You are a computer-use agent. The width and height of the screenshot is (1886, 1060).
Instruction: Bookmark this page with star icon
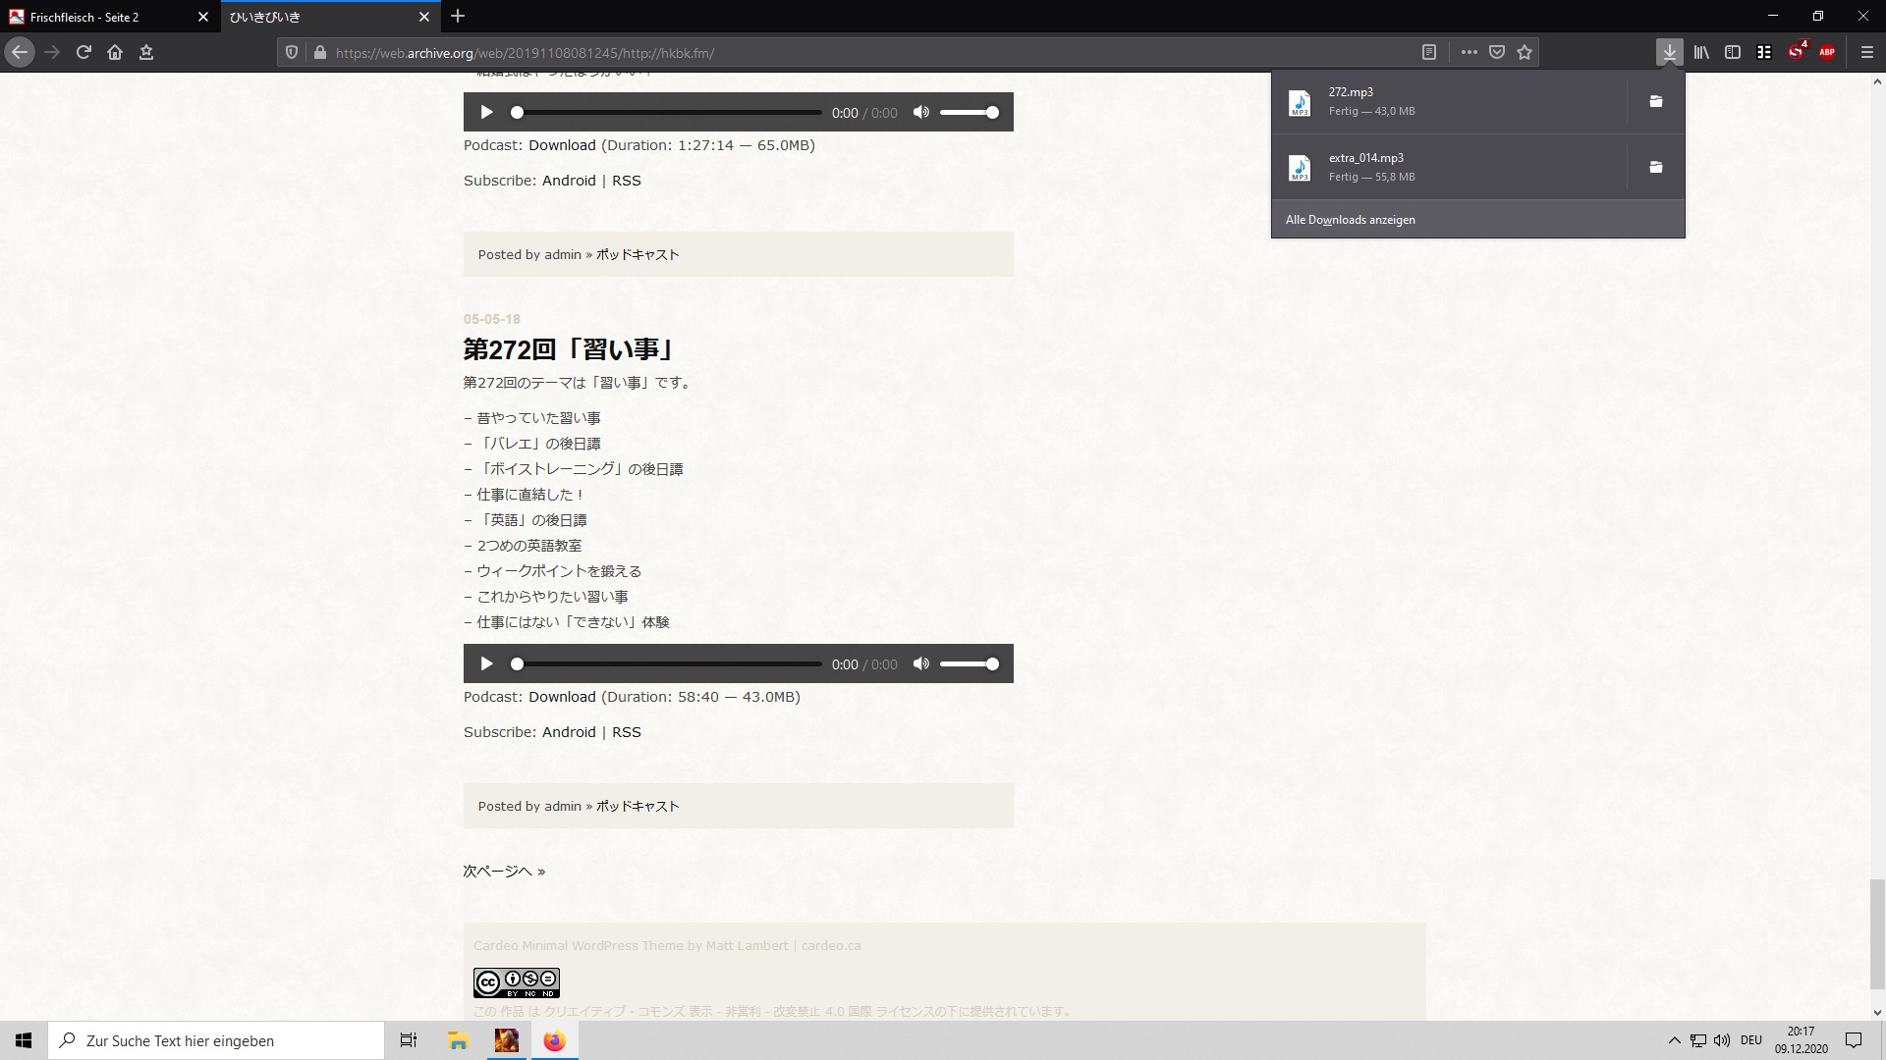1525,52
